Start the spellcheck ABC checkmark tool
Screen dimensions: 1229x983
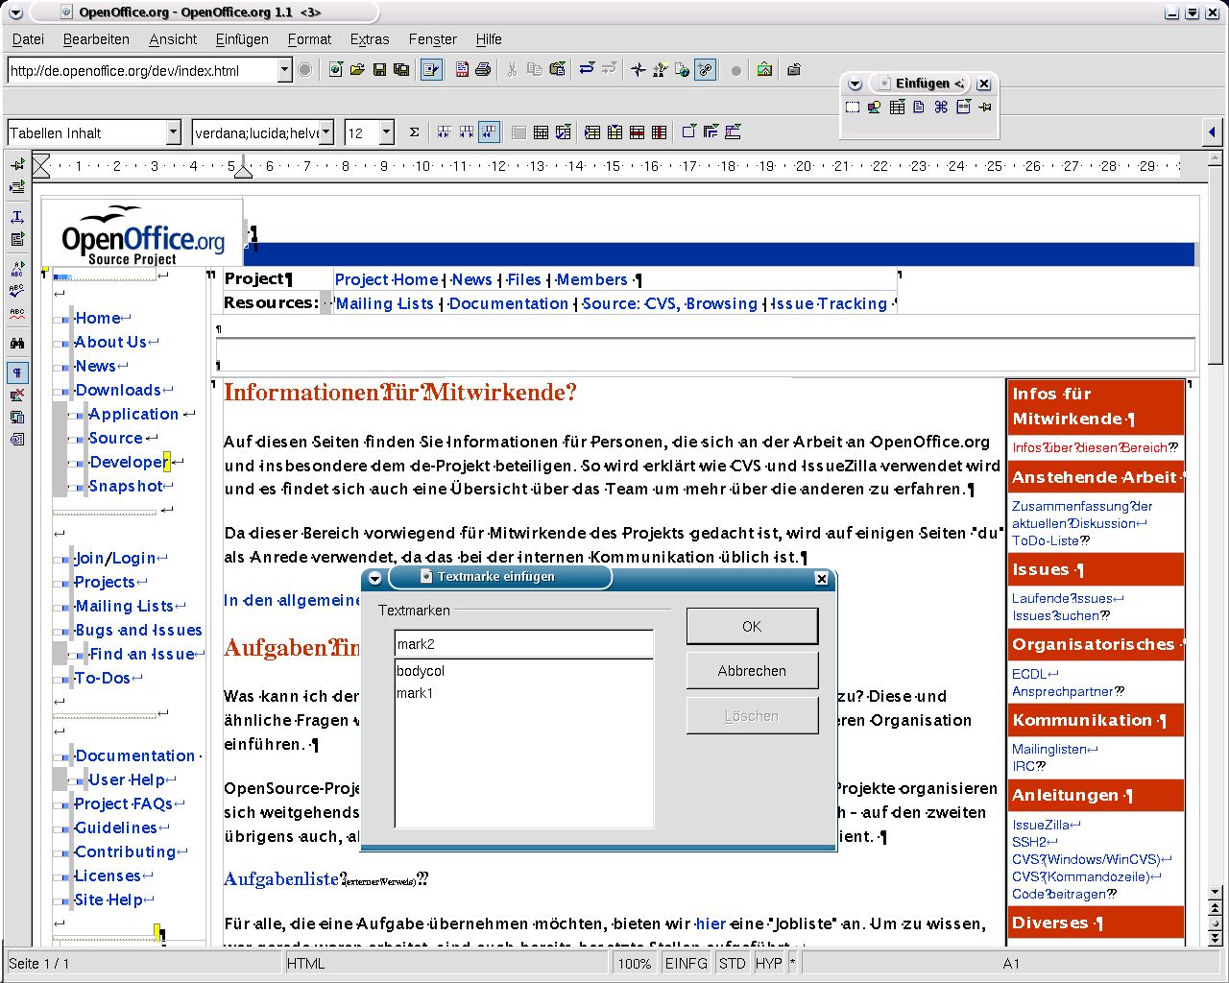[17, 290]
